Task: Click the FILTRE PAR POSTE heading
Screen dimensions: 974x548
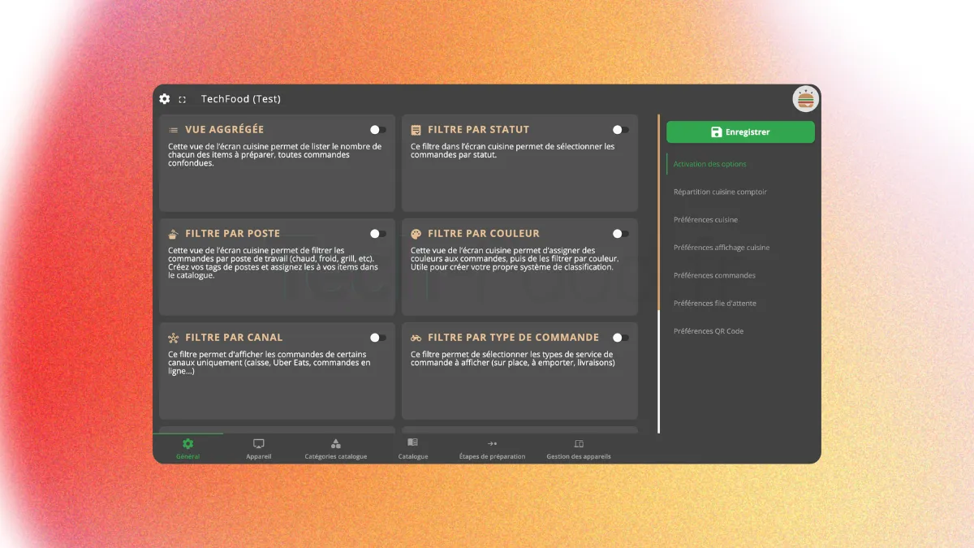Action: click(232, 234)
